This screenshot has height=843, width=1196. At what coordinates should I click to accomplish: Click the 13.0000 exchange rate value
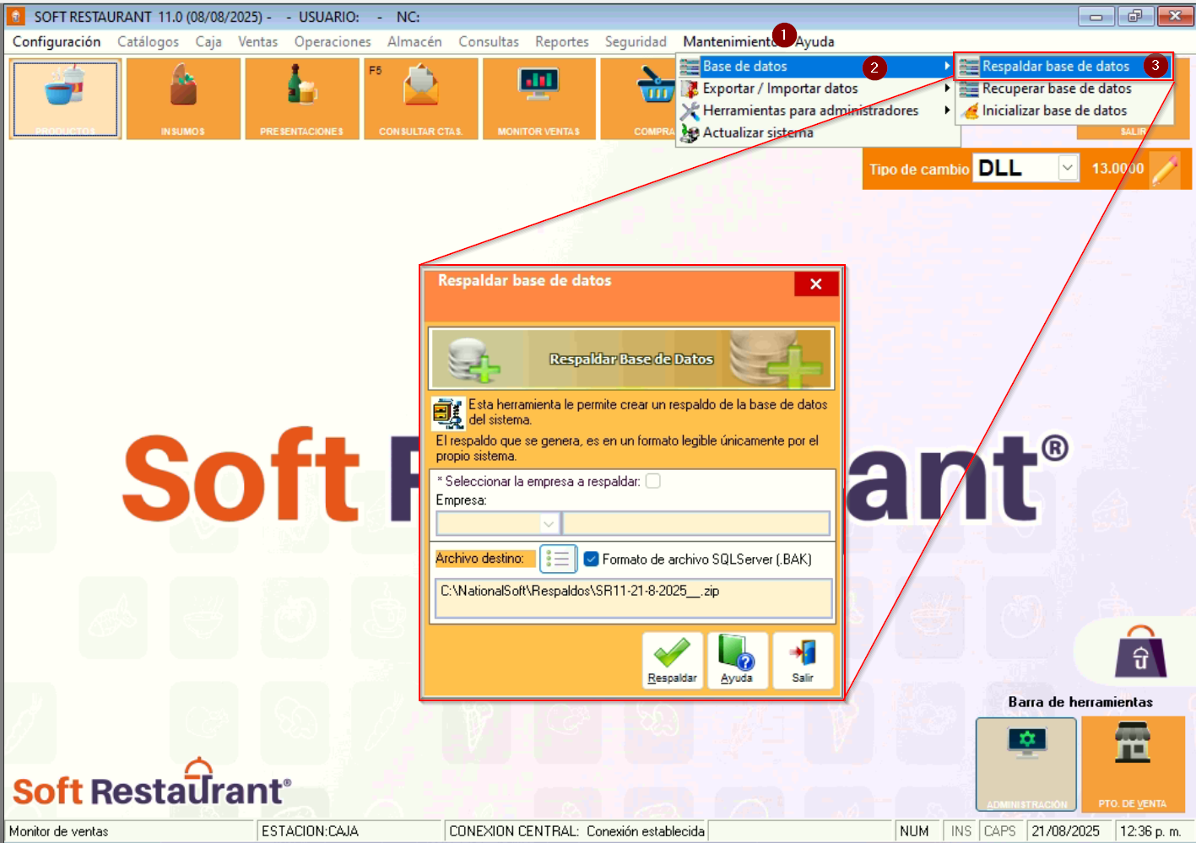pos(1118,169)
